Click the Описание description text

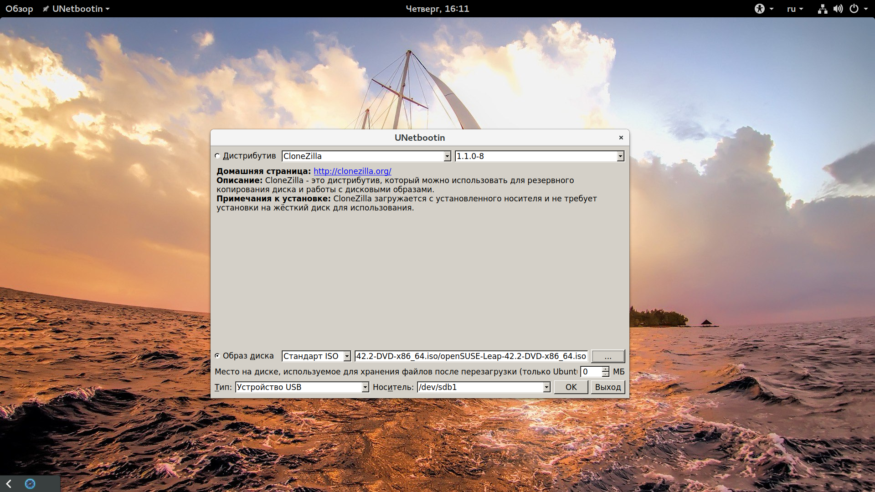[x=395, y=185]
